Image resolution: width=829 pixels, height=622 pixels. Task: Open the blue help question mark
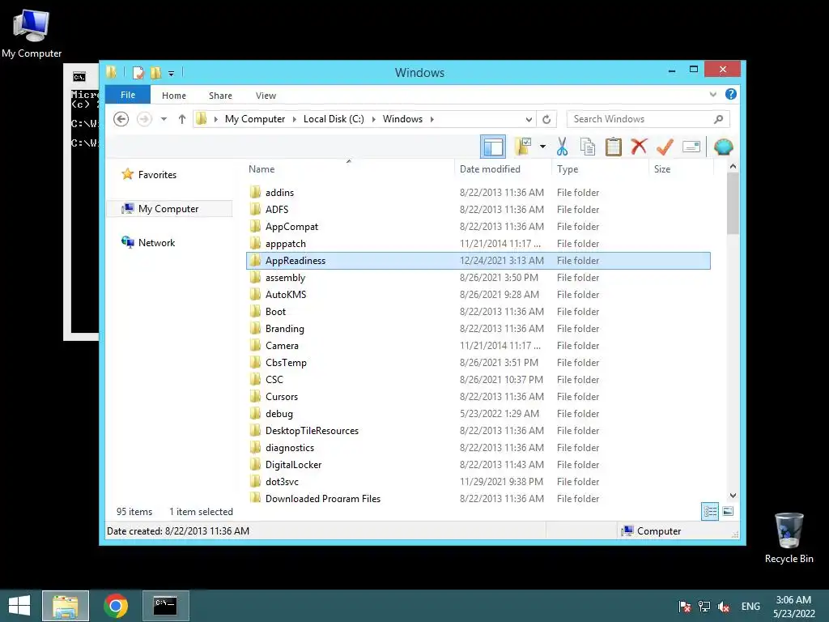(731, 94)
